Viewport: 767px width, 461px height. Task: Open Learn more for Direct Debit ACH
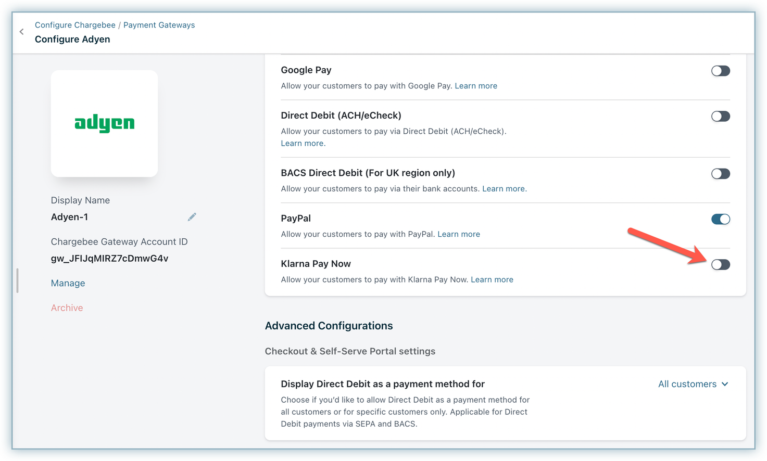[302, 144]
